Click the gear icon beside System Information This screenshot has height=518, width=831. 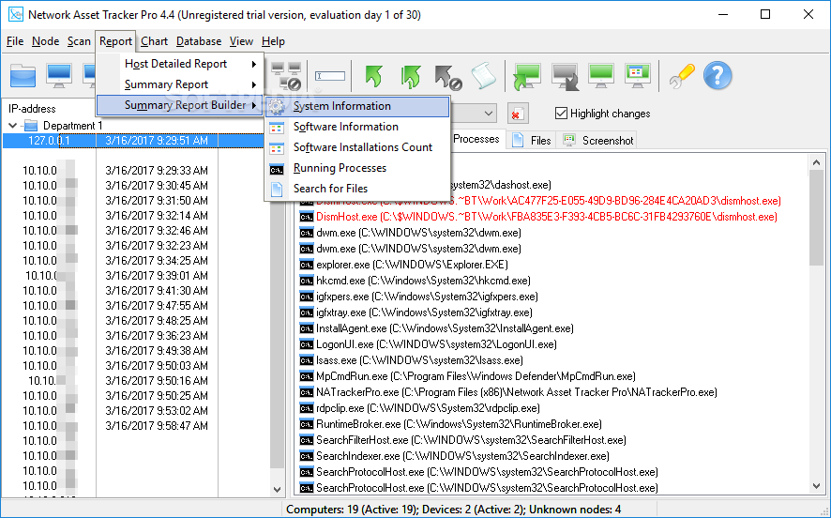[277, 106]
